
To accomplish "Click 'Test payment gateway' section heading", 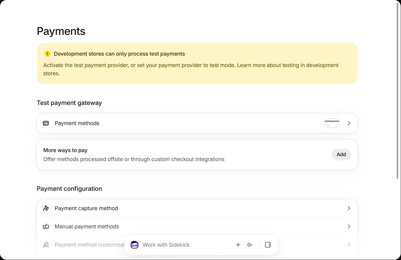I will [69, 103].
